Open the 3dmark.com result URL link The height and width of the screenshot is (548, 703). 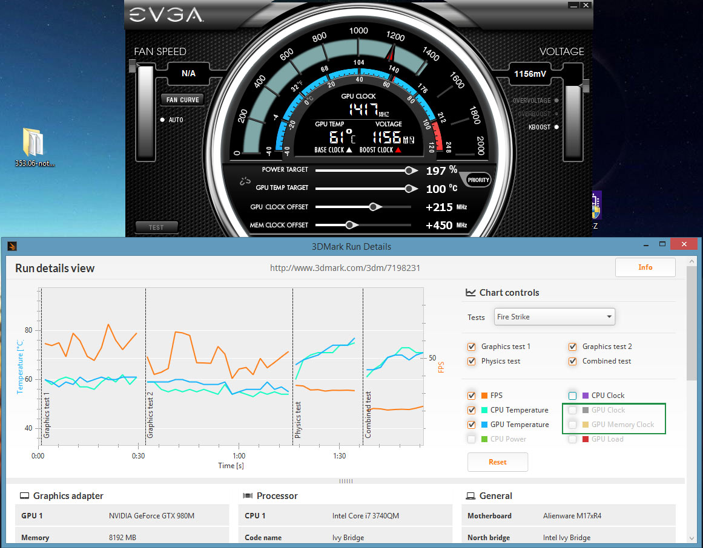(x=345, y=268)
